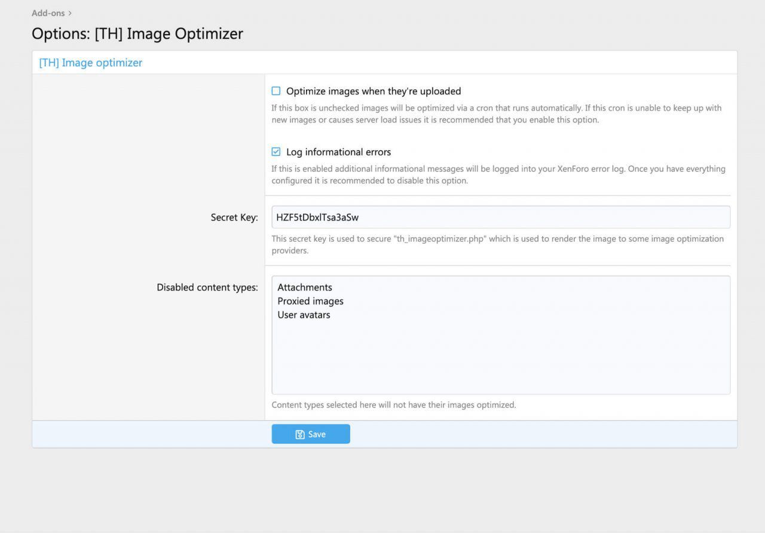Image resolution: width=765 pixels, height=533 pixels.
Task: Click the "Secret Key:" field label
Action: pyautogui.click(x=234, y=218)
